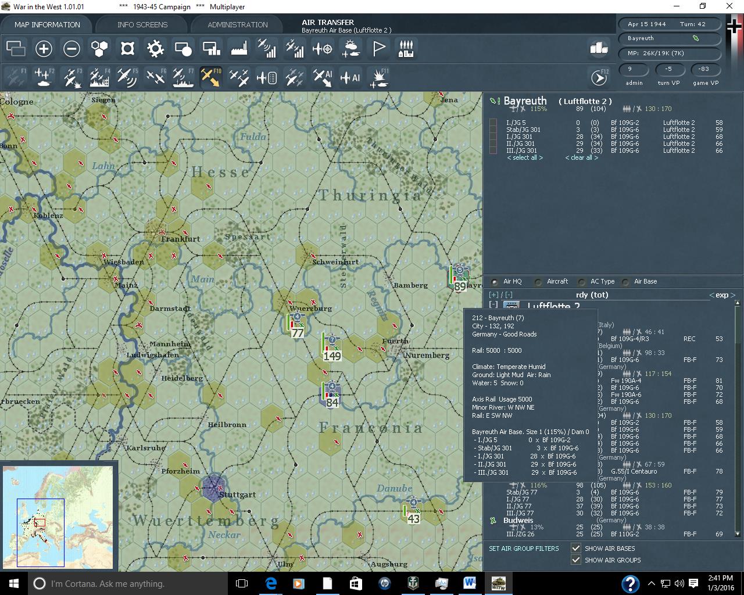744x595 pixels.
Task: Open the Map Information tab
Action: (x=47, y=25)
